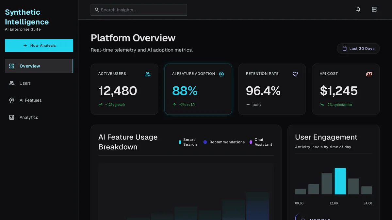Click the people icon on Active Users card
Screen dimensions: 392x220
[x=148, y=74]
